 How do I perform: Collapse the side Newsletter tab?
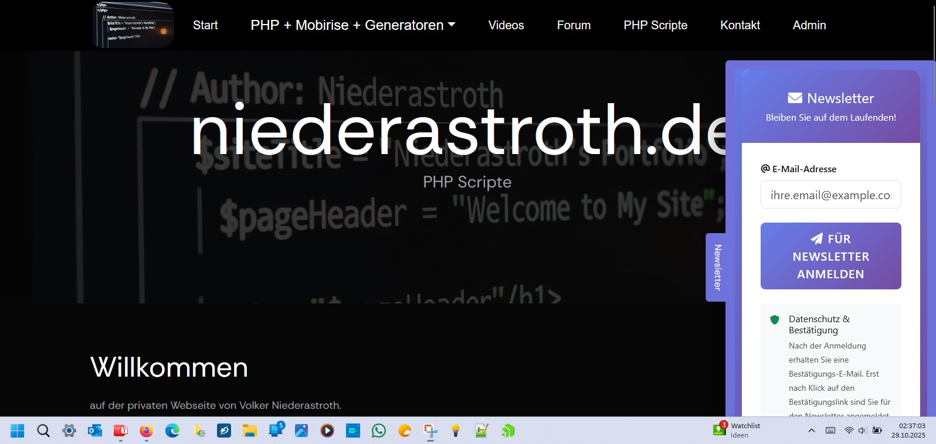(x=716, y=268)
